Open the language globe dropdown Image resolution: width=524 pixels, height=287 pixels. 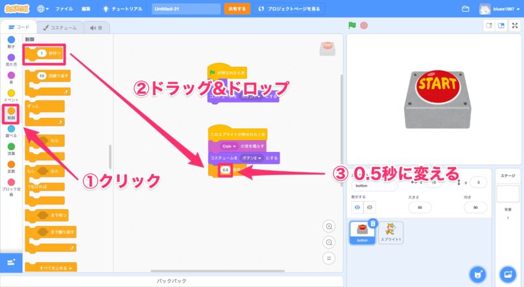pyautogui.click(x=44, y=9)
